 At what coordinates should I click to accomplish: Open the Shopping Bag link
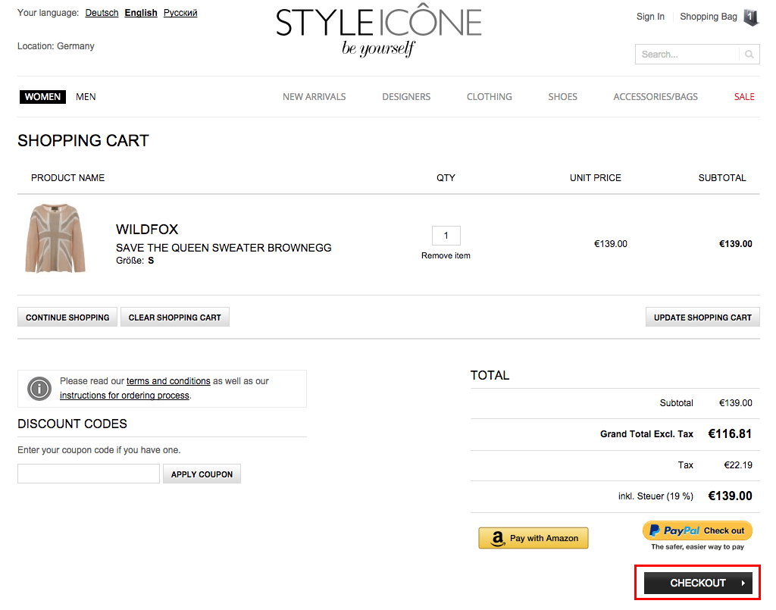(x=709, y=17)
